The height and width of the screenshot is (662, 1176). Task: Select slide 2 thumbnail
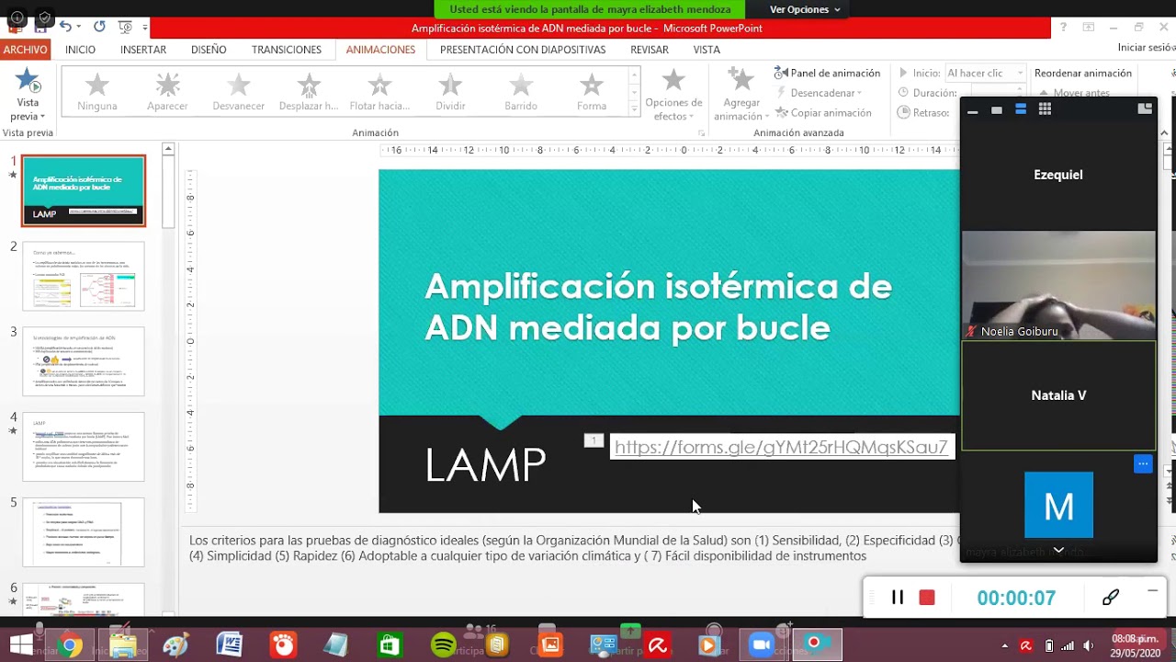(x=84, y=276)
